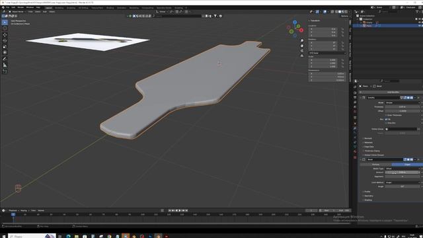Expand the Thickness Clamp subpanel

coord(371,151)
